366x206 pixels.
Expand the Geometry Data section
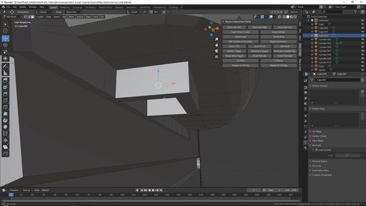(320, 171)
